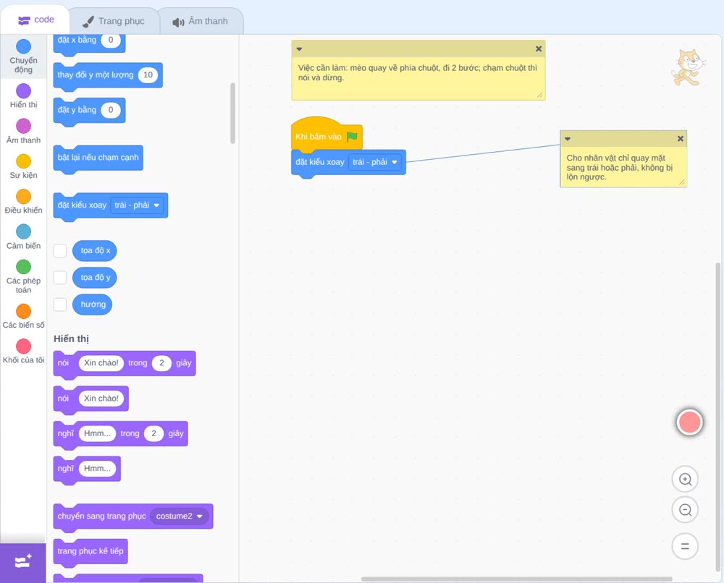724x583 pixels.
Task: Click the 'tọa độ x' reporter block
Action: coord(95,250)
